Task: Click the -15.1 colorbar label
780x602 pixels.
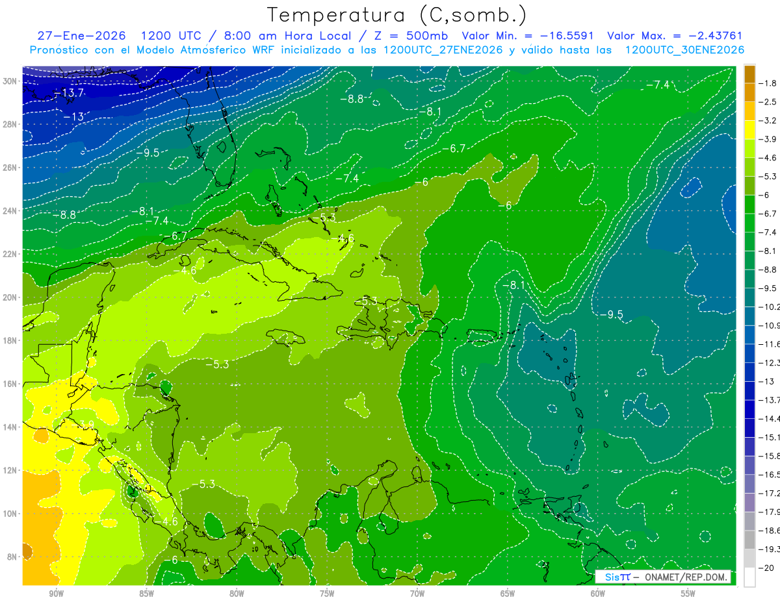Action: (x=770, y=437)
